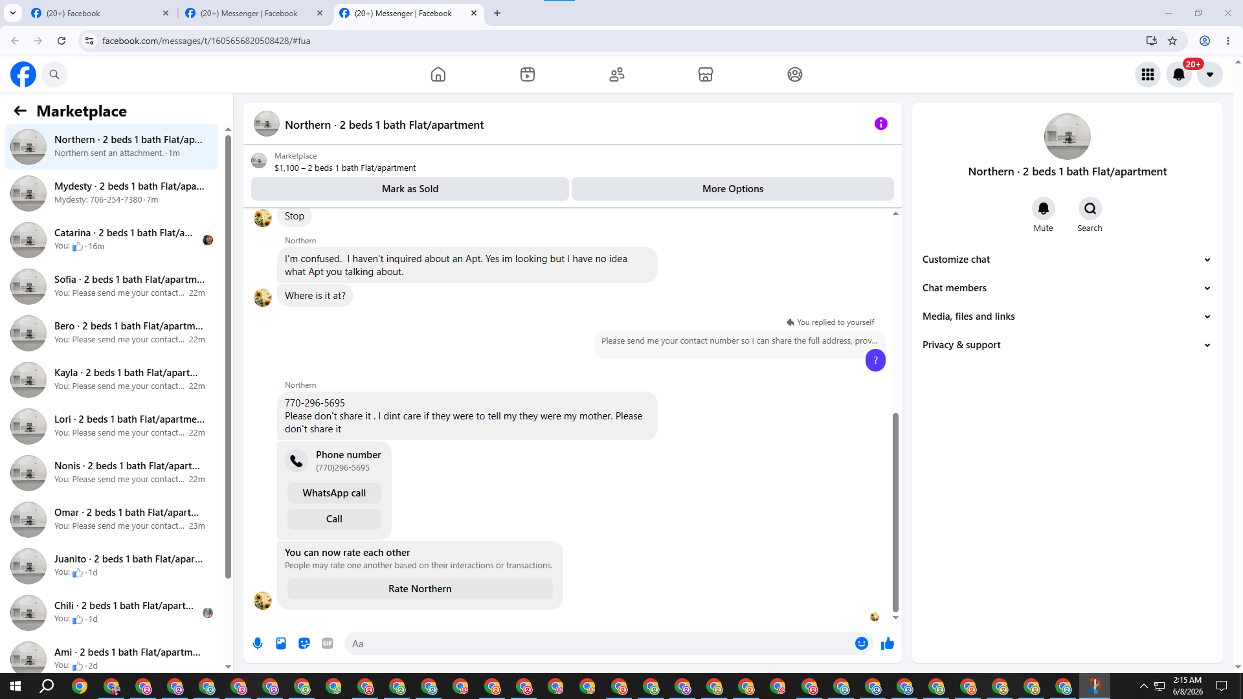Expand Media, files and links section
Screen dimensions: 1243x699
click(1067, 316)
